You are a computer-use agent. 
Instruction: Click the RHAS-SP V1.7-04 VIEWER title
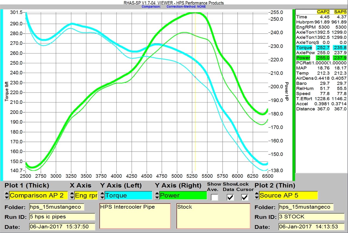tap(173, 3)
